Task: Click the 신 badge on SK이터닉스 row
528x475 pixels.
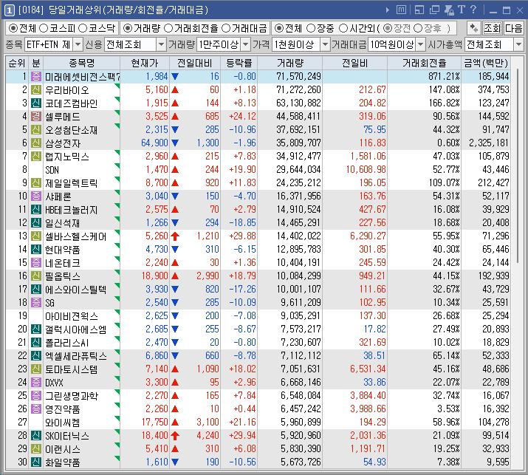Action: (x=36, y=436)
